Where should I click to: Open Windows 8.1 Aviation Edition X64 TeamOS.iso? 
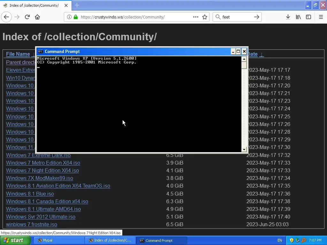click(x=58, y=186)
